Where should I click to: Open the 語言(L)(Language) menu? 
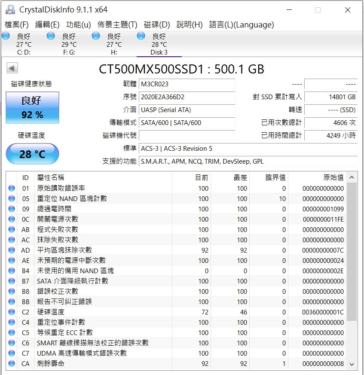pyautogui.click(x=241, y=24)
